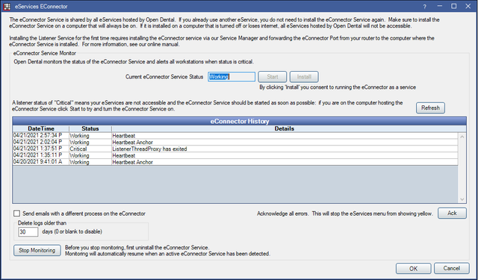Click the Current eConnector Service Status field

click(232, 77)
